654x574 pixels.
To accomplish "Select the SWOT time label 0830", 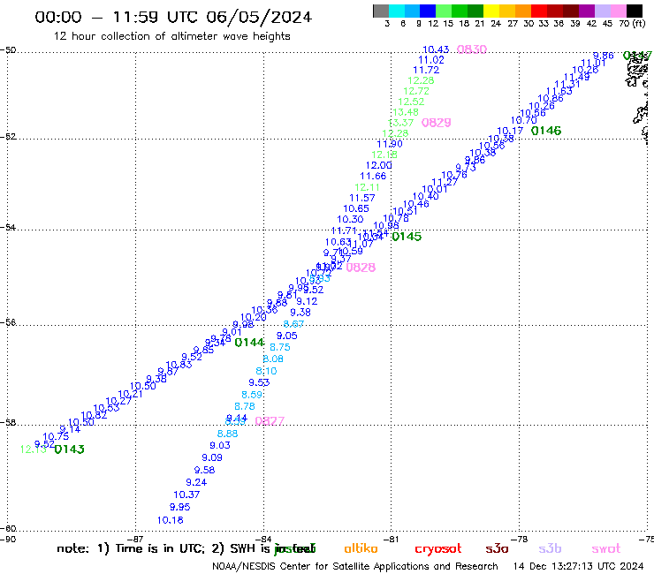I will [x=472, y=49].
